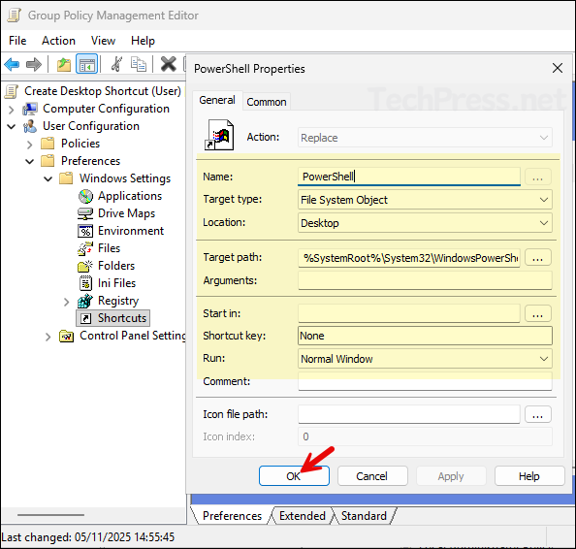Open the Action menu
Screen dimensions: 576x549
(58, 41)
